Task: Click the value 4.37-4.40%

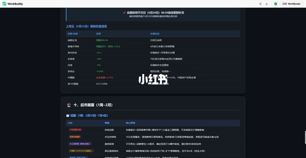Action: pyautogui.click(x=102, y=84)
